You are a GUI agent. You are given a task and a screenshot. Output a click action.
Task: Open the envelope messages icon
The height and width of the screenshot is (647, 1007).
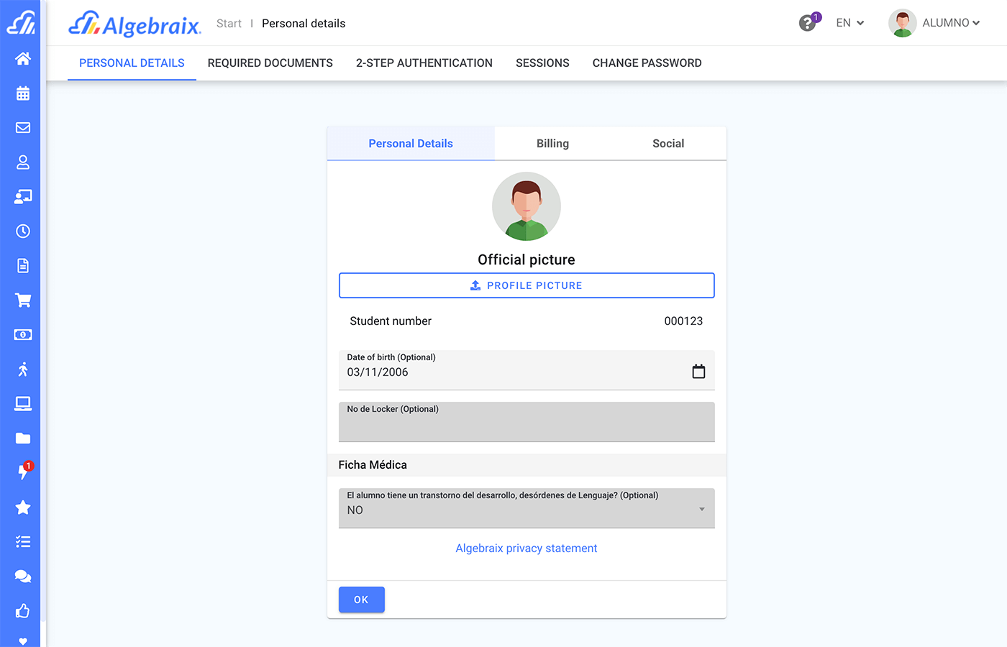pyautogui.click(x=23, y=128)
